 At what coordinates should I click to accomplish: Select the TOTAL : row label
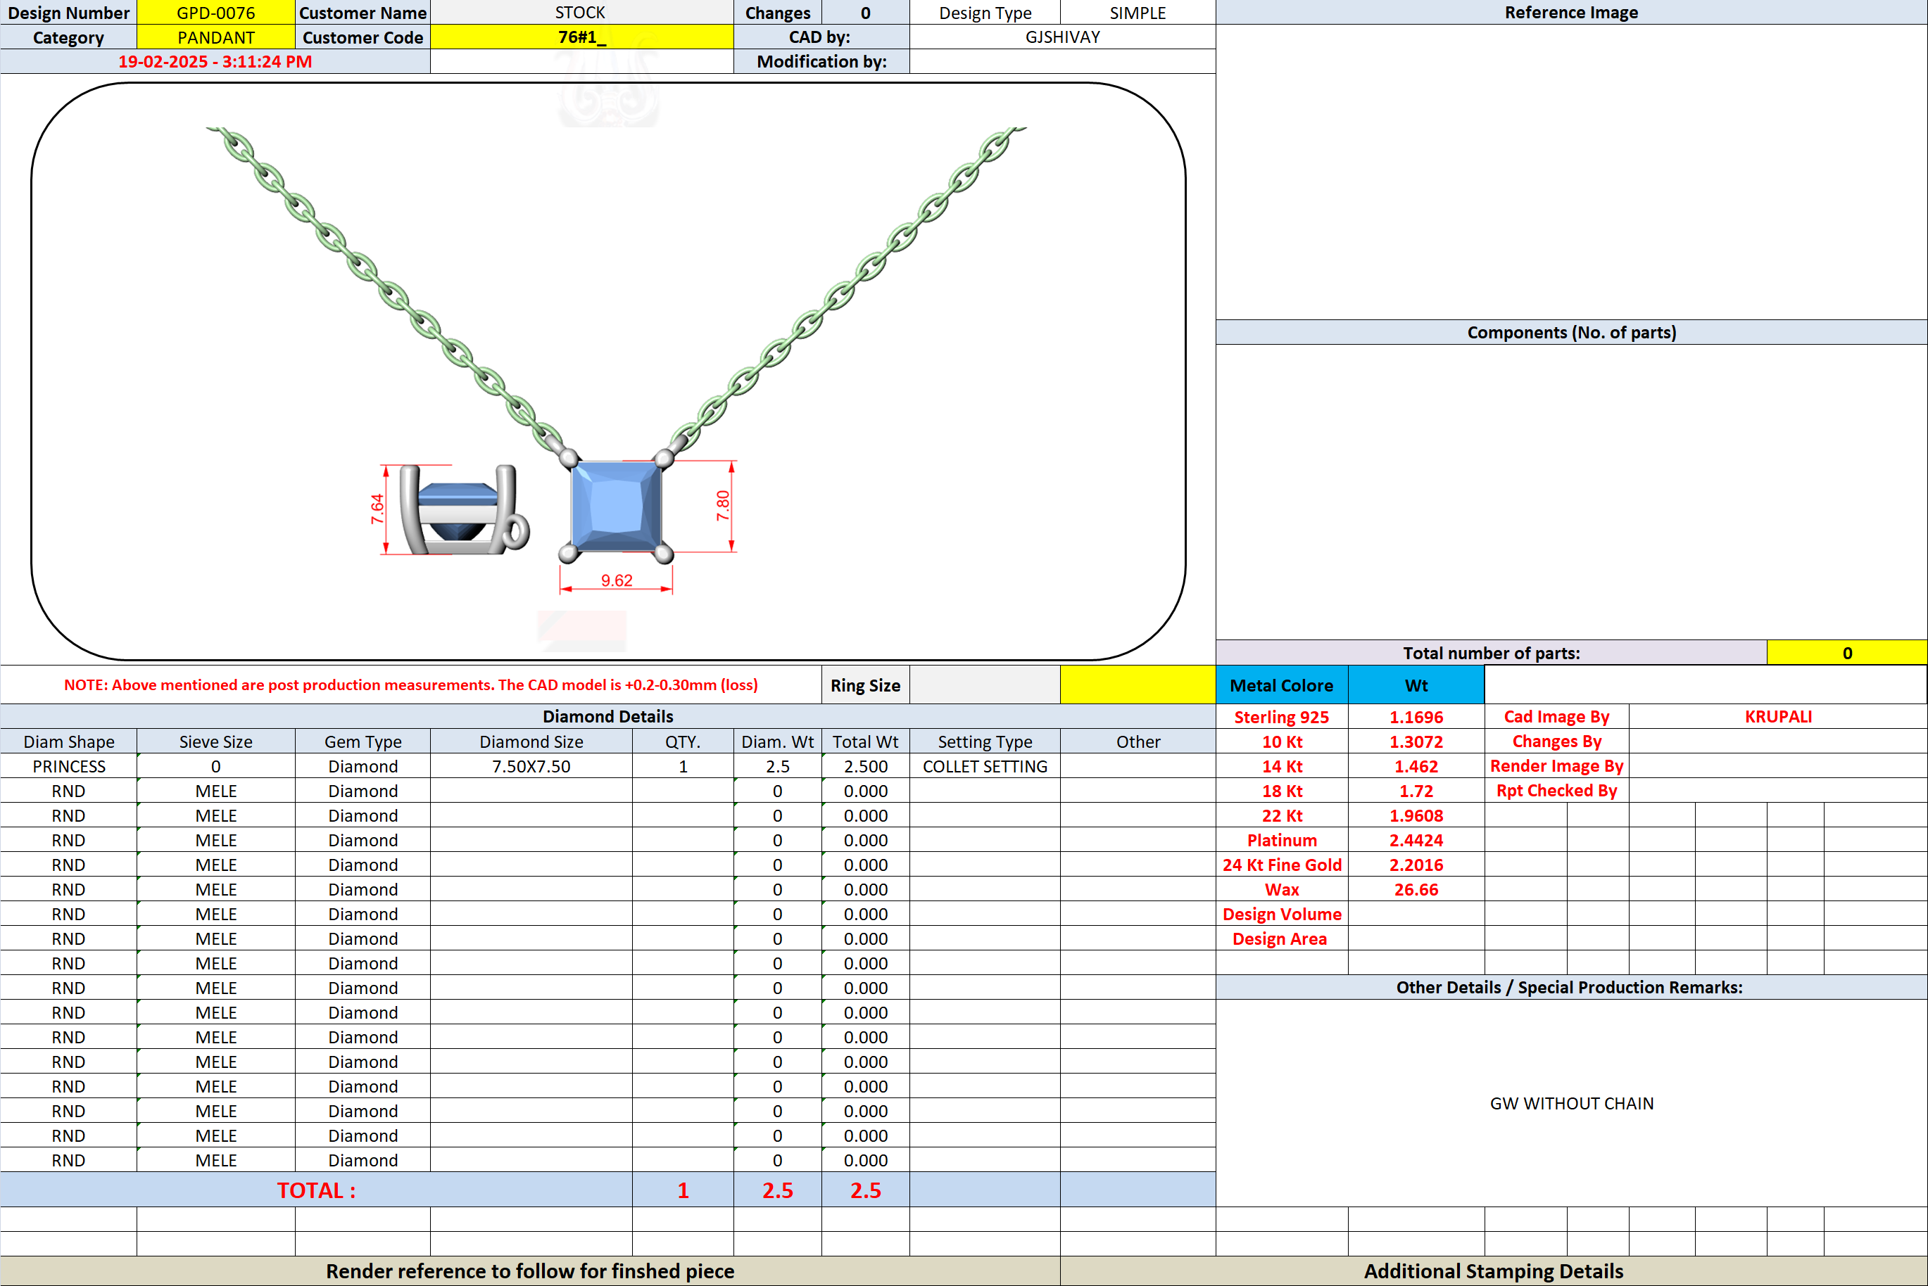coord(316,1190)
